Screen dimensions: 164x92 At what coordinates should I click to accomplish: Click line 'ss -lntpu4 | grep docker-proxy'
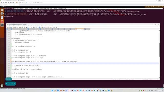tap(26, 65)
